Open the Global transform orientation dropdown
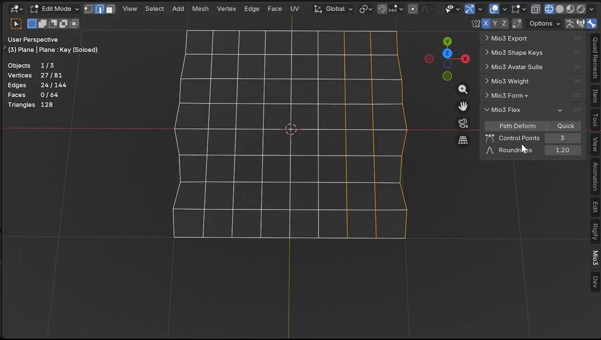This screenshot has width=601, height=340. point(333,9)
